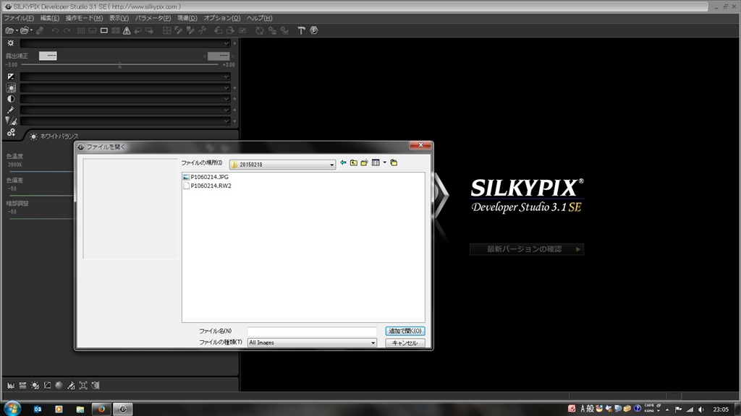Click the view menu grid icon in dialog

tap(376, 162)
